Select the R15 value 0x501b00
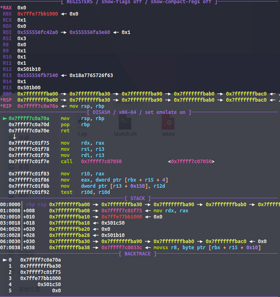 pos(29,88)
